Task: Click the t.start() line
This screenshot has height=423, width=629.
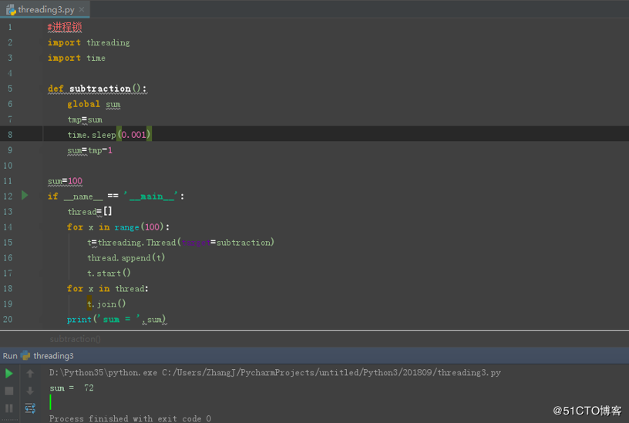Action: 109,273
